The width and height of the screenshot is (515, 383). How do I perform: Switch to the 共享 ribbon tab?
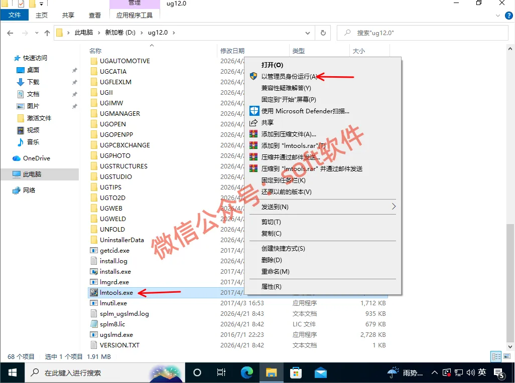click(68, 15)
